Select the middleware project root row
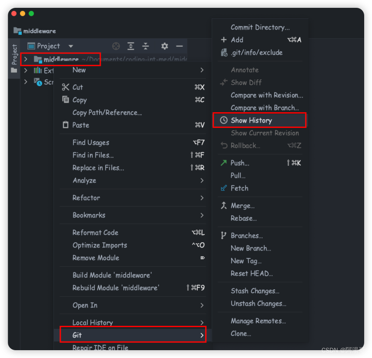This screenshot has width=372, height=358. tap(104, 59)
